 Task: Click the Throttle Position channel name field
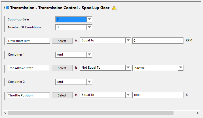point(28,95)
